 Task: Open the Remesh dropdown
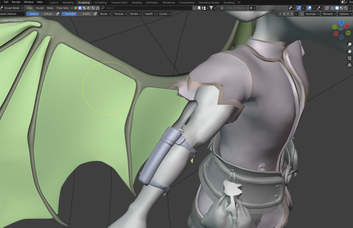[x=329, y=14]
